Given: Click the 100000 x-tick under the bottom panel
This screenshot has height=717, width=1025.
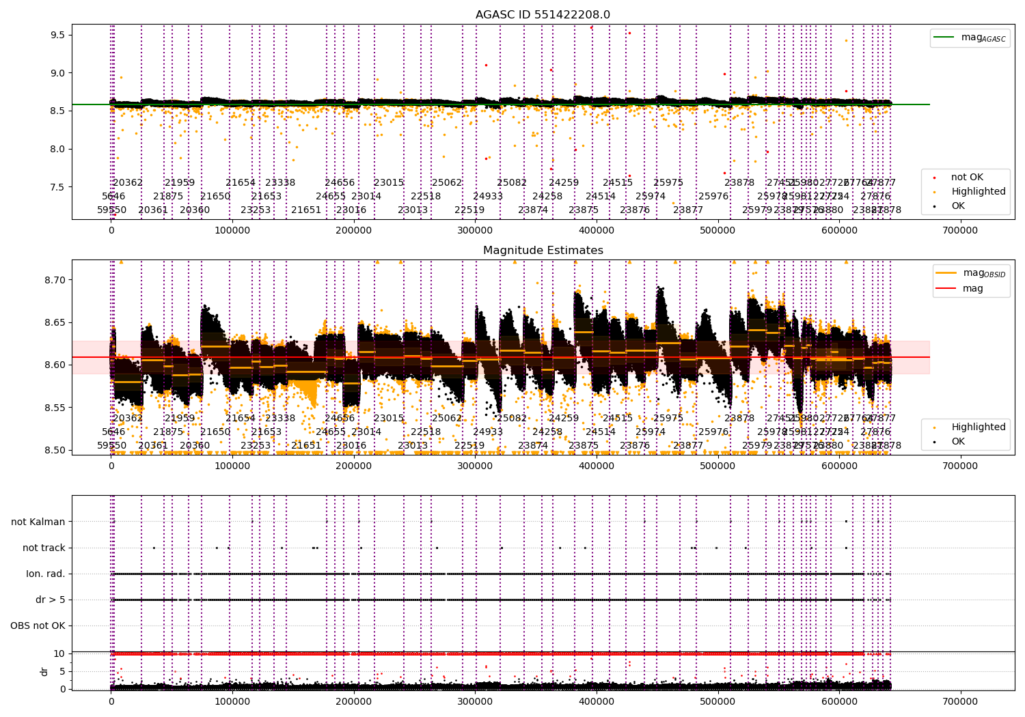Looking at the screenshot, I should click(x=232, y=701).
